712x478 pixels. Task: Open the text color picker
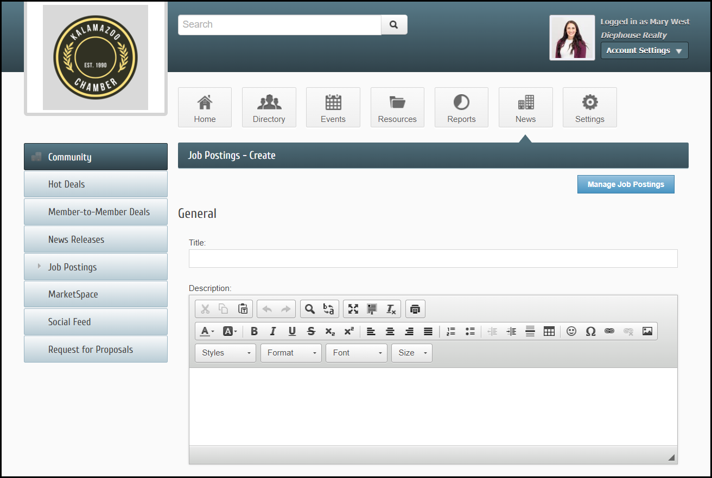point(207,331)
